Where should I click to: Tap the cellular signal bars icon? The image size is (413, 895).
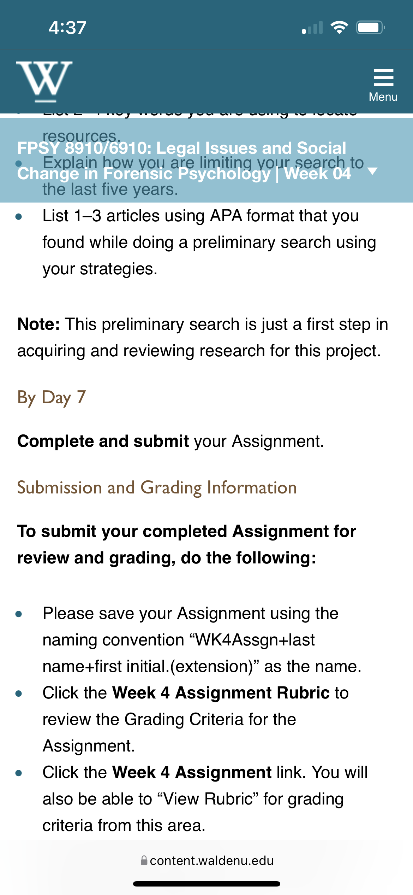pos(312,28)
